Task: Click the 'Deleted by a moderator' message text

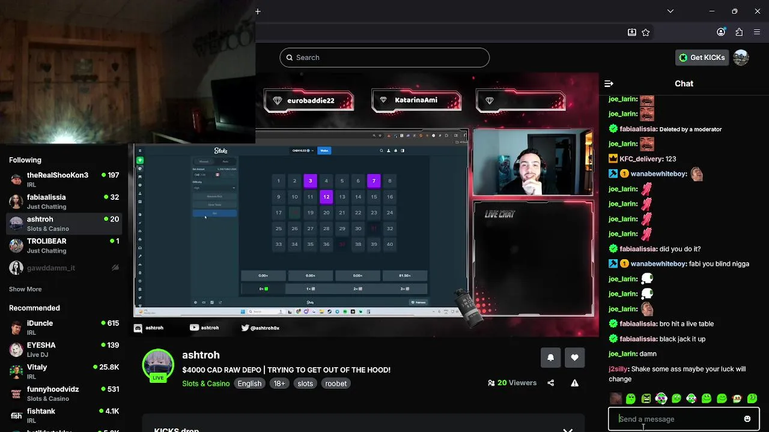Action: coord(690,129)
